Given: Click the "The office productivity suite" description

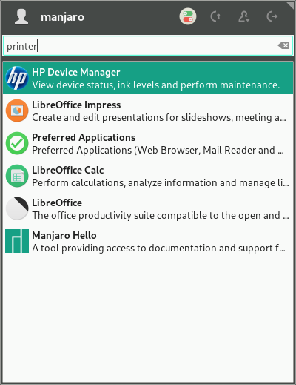Looking at the screenshot, I should click(161, 216).
